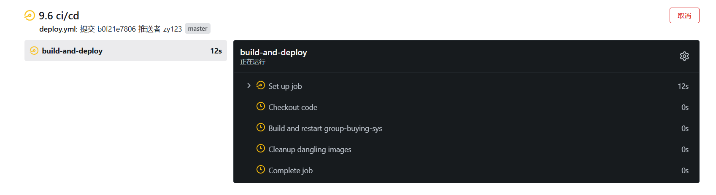Viewport: 716px width, 195px height.
Task: Click the running icon for Set up job
Action: [x=261, y=85]
